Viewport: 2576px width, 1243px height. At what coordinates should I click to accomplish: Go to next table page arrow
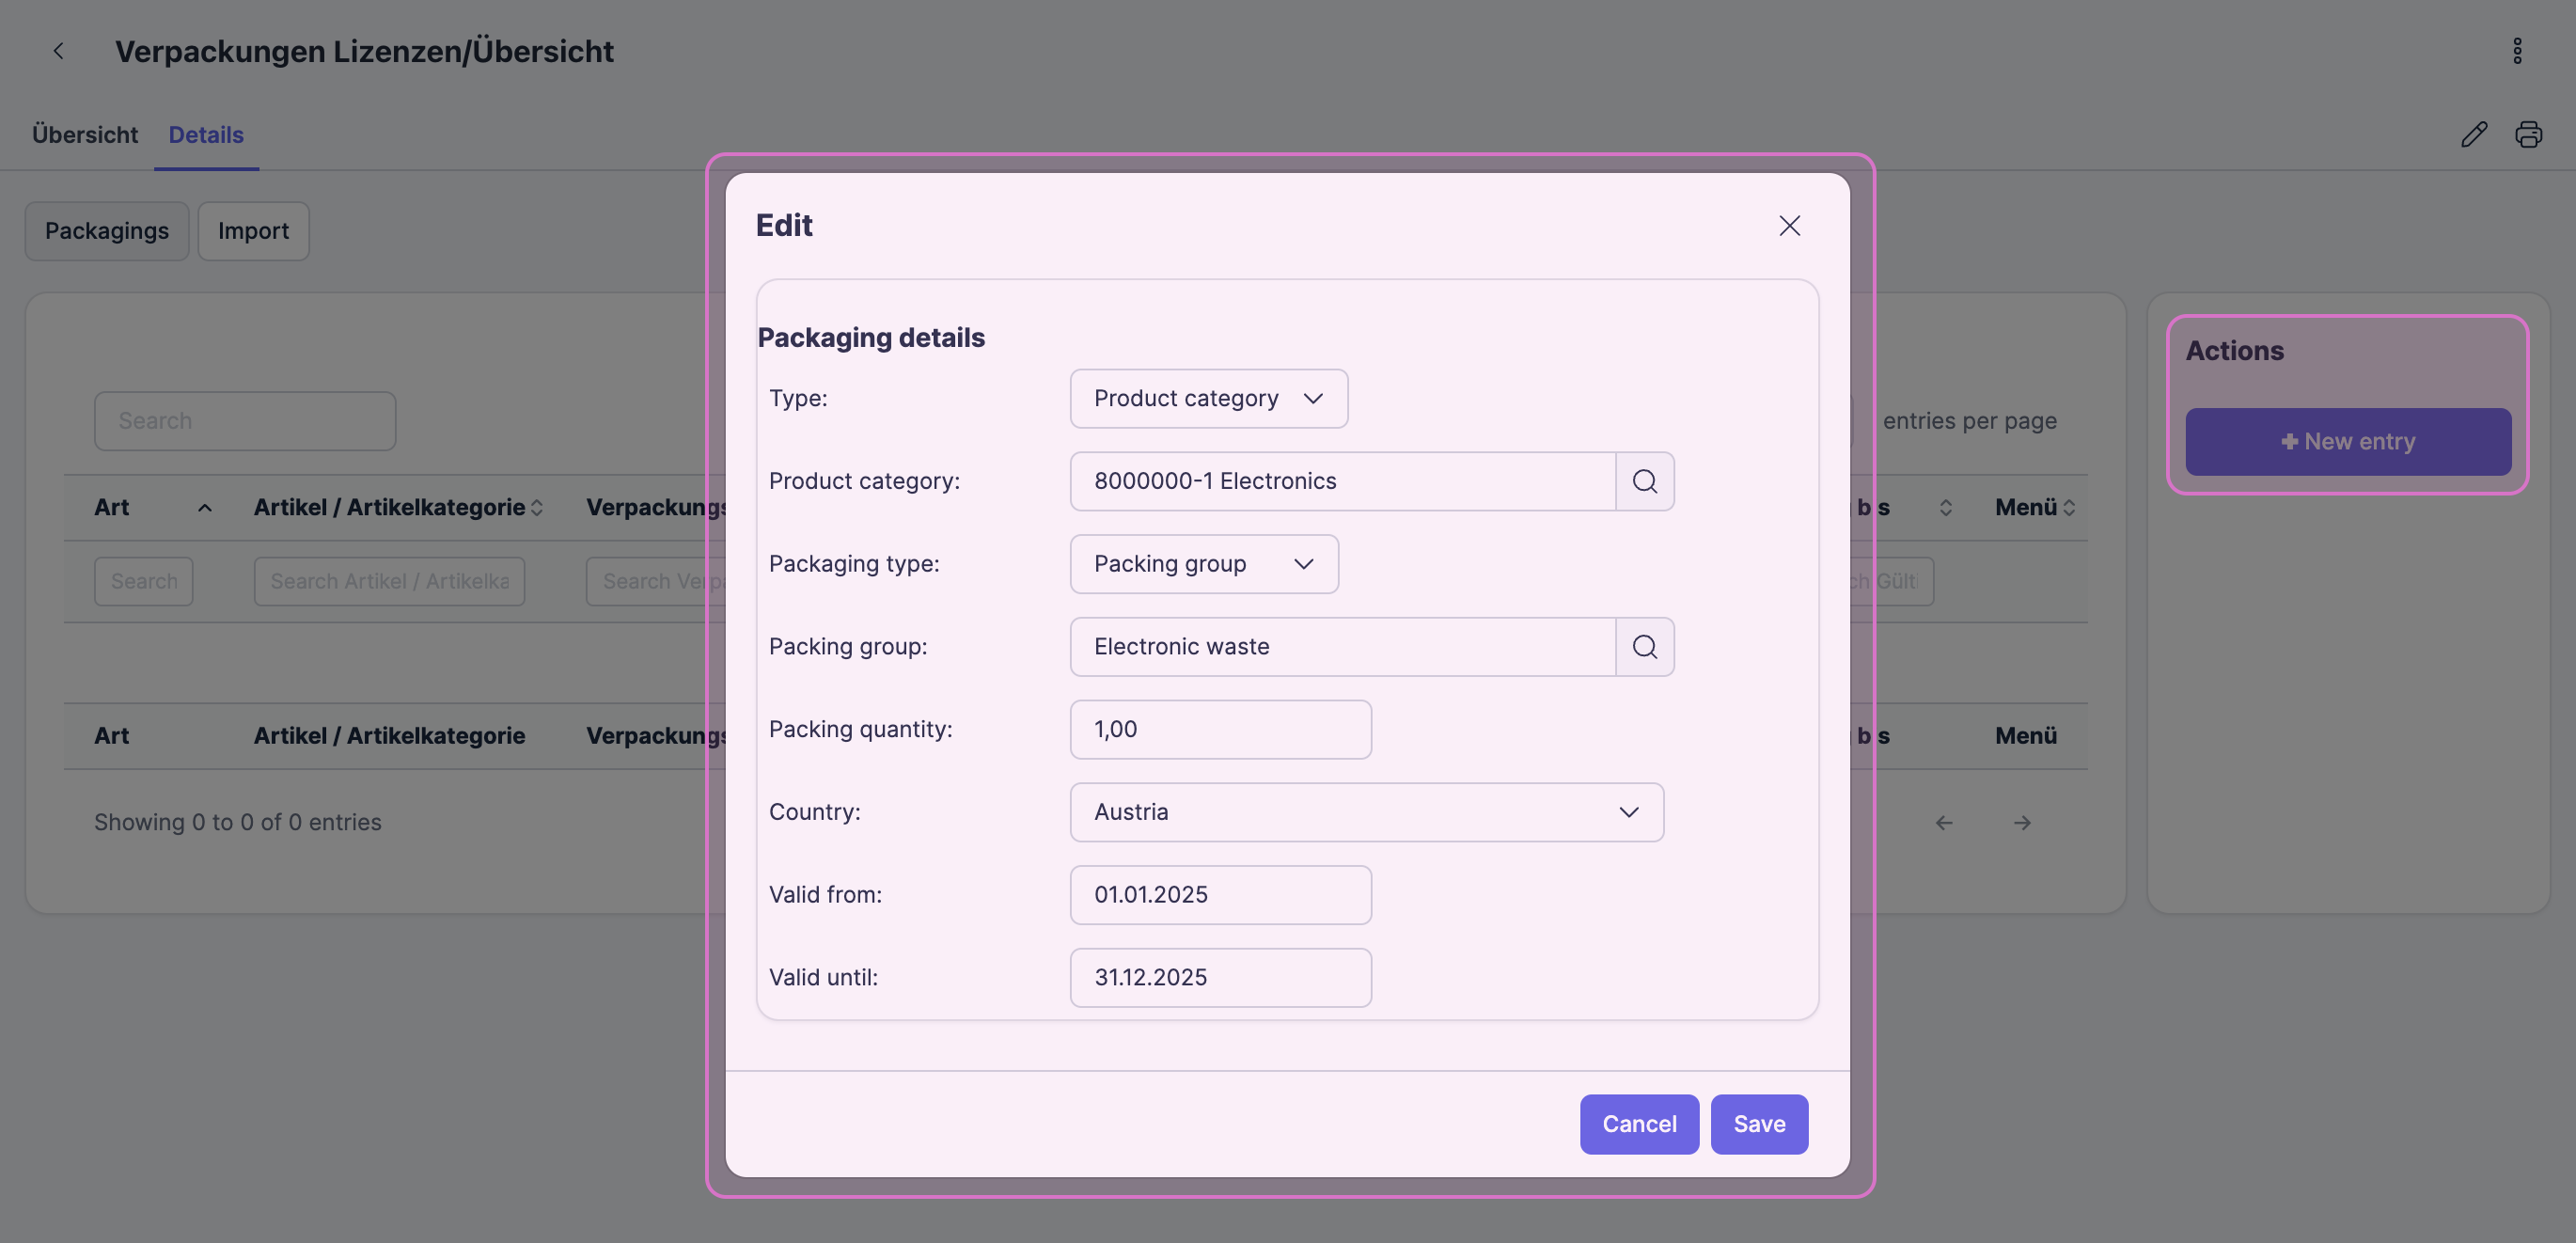pos(2022,823)
